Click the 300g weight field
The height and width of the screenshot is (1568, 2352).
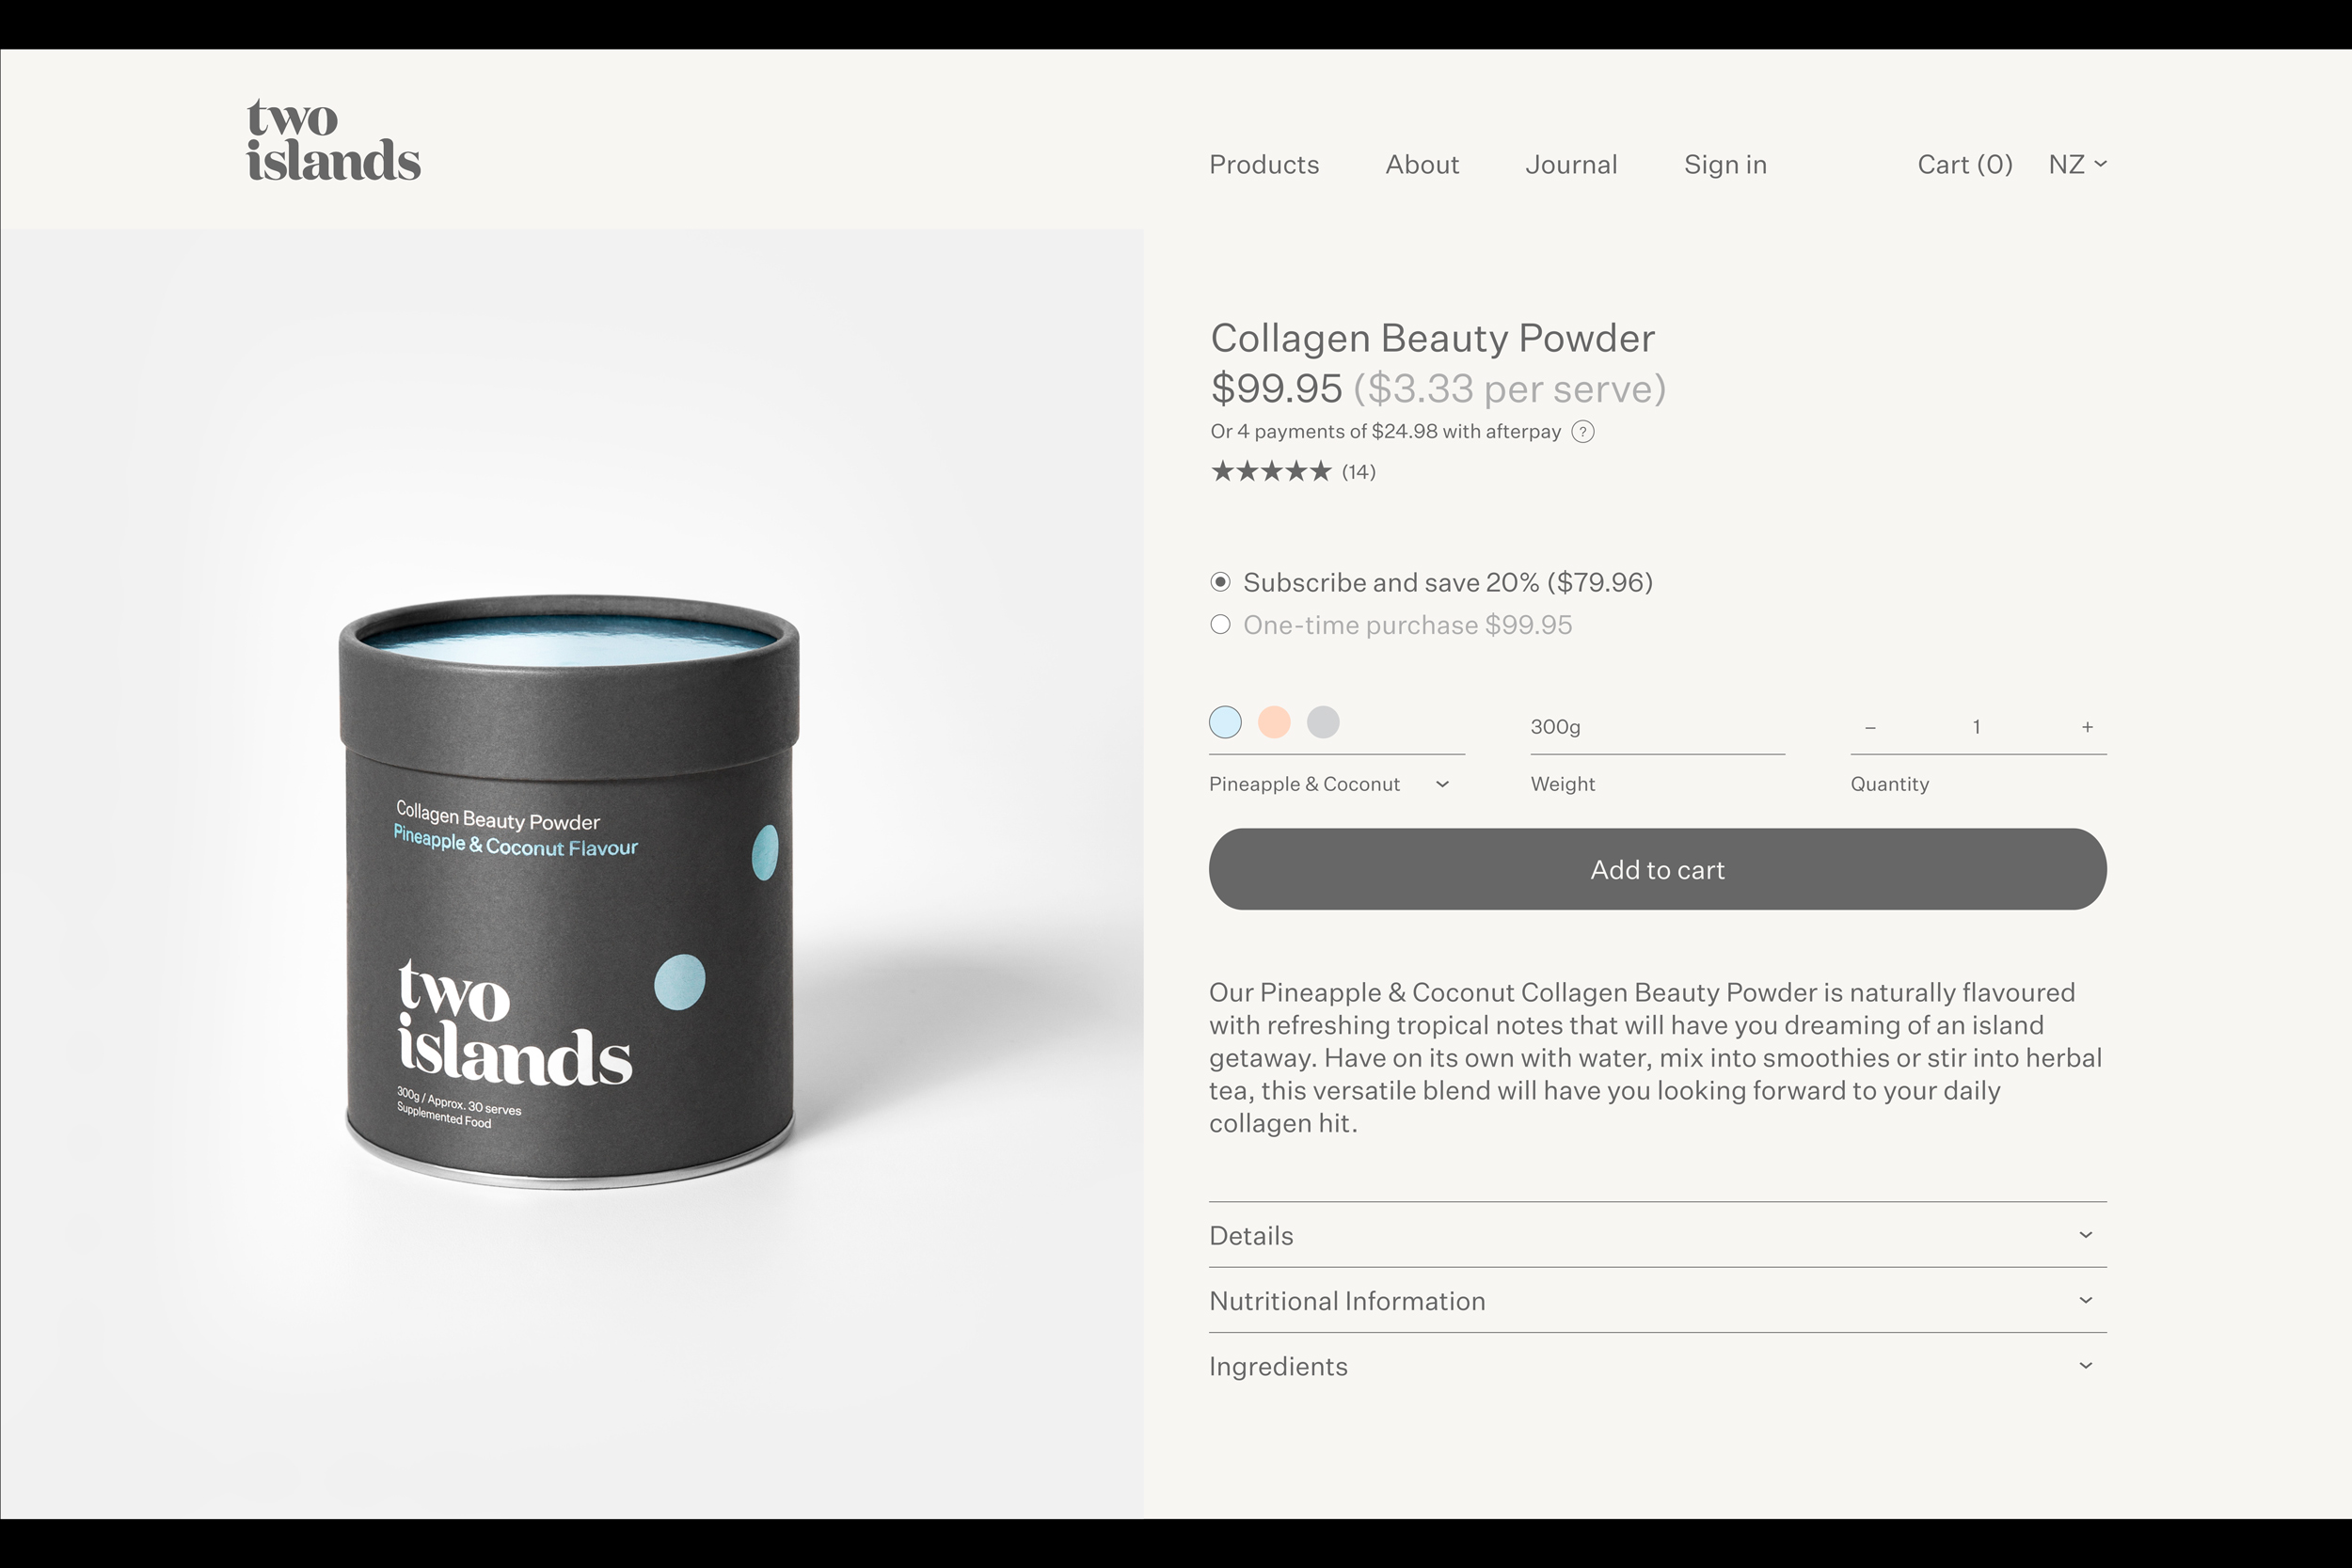click(x=1657, y=727)
